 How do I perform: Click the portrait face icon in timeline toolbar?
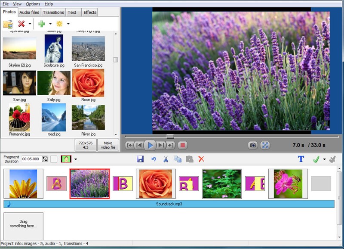[66, 159]
